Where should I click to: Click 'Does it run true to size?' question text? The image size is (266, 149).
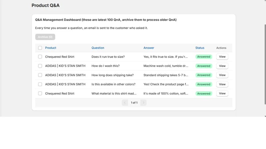pyautogui.click(x=108, y=57)
